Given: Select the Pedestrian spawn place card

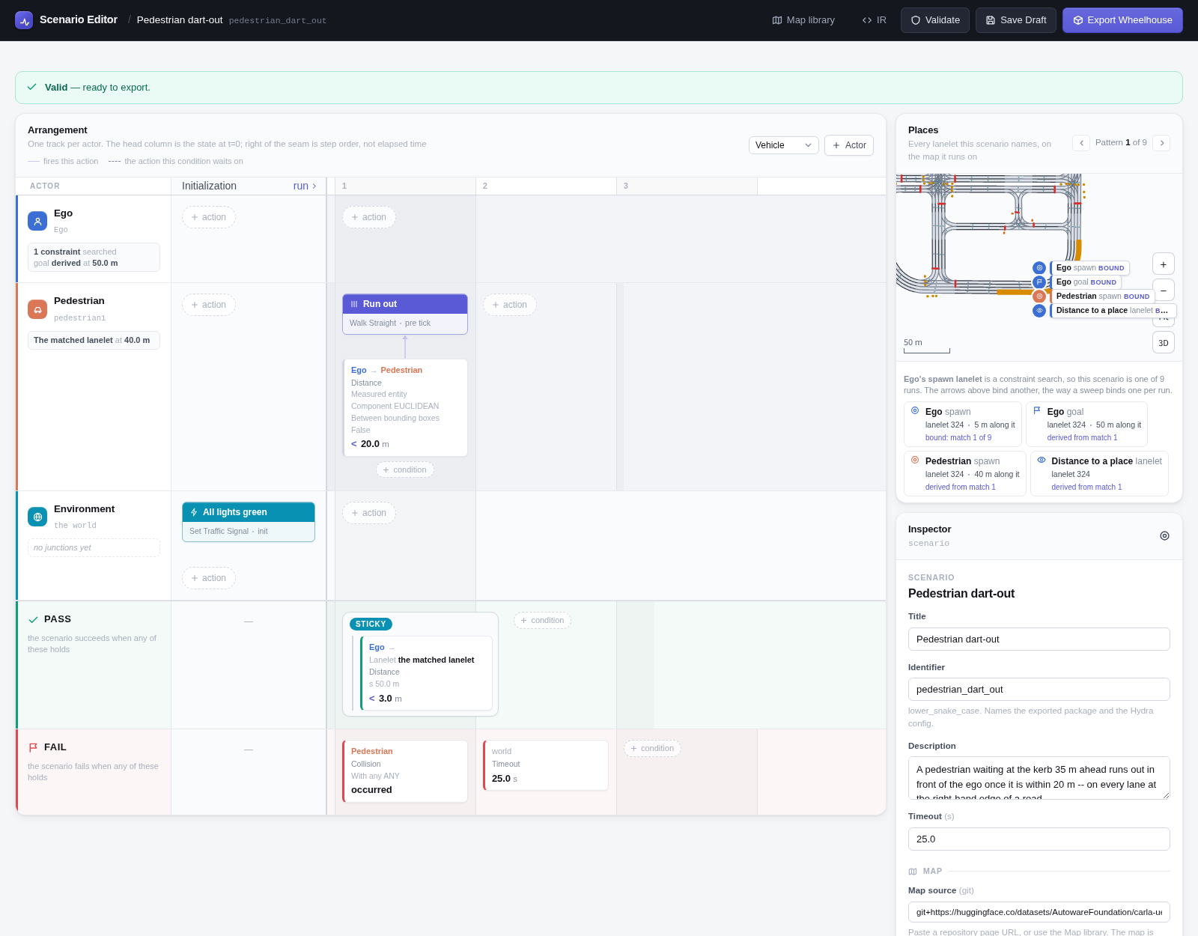Looking at the screenshot, I should click(x=965, y=473).
